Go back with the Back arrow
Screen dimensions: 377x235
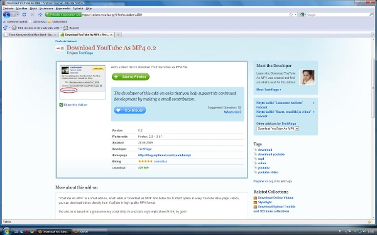(6, 14)
